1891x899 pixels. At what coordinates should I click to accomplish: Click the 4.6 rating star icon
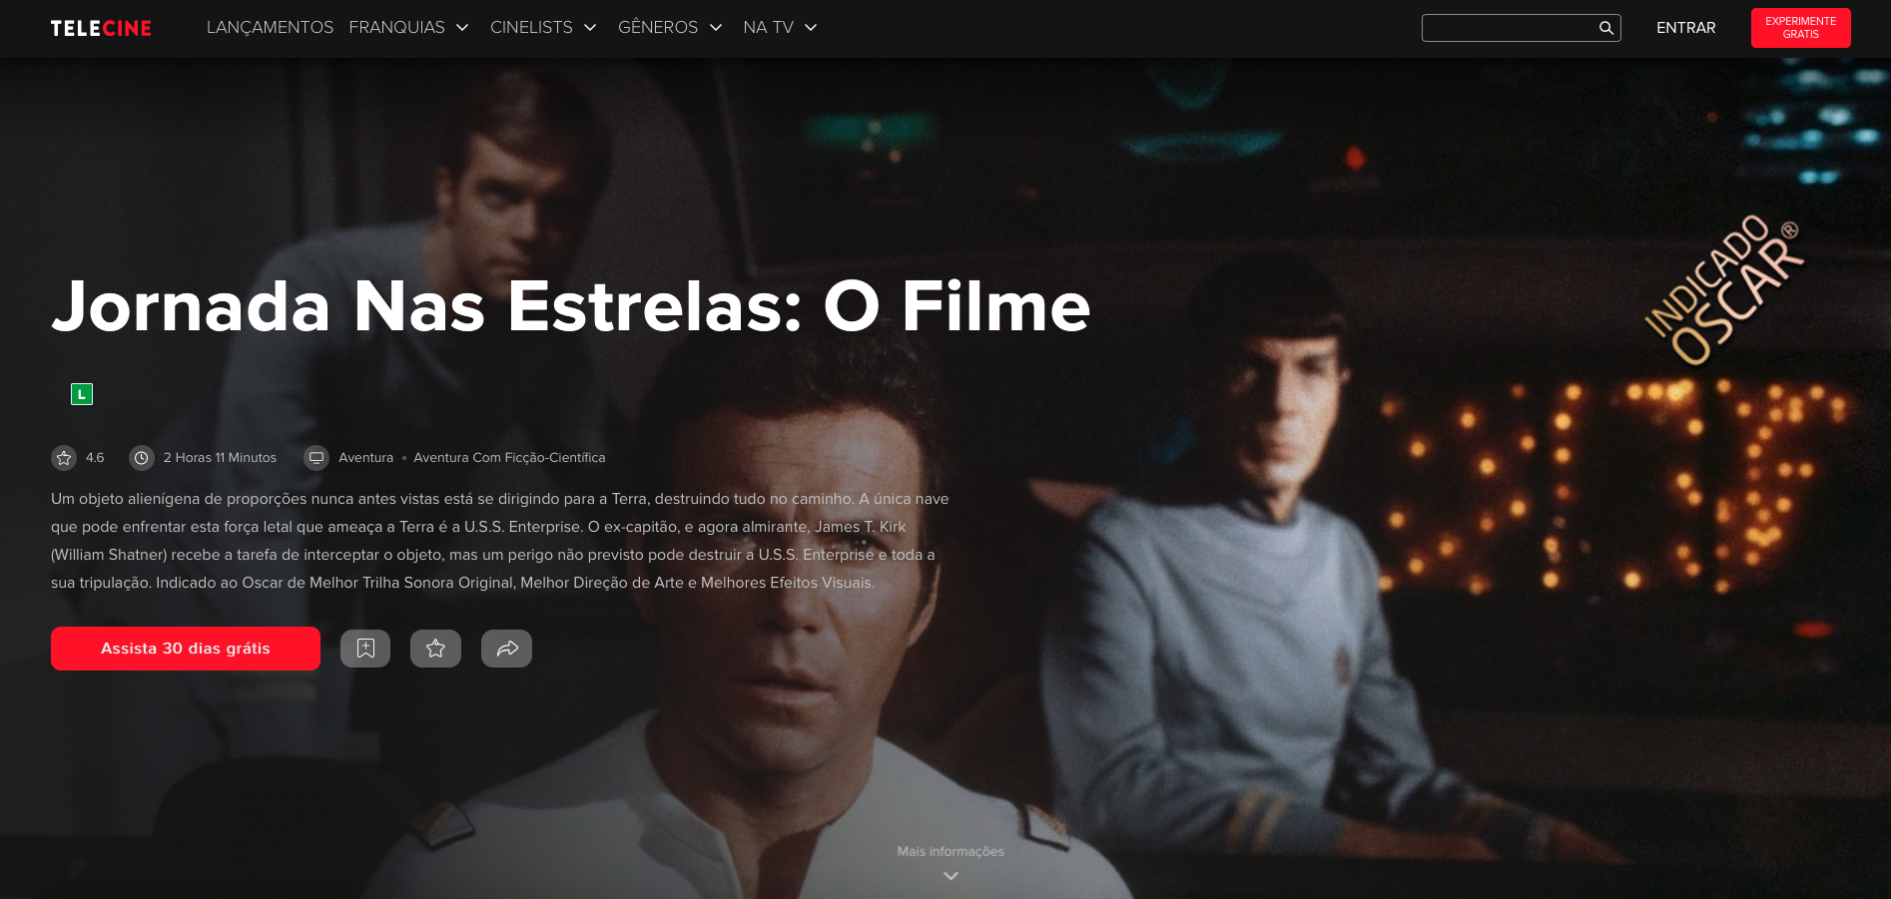[x=64, y=458]
